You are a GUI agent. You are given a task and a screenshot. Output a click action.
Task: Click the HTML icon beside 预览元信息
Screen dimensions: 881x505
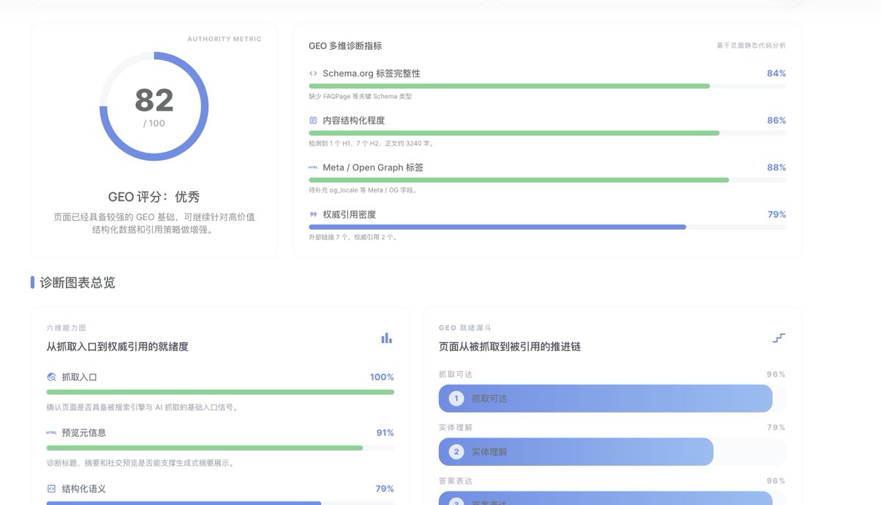(x=51, y=433)
